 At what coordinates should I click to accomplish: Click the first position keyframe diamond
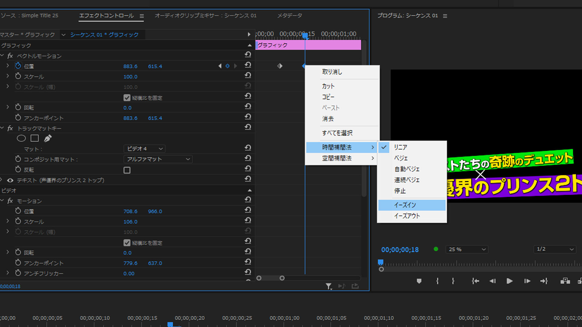pos(280,66)
